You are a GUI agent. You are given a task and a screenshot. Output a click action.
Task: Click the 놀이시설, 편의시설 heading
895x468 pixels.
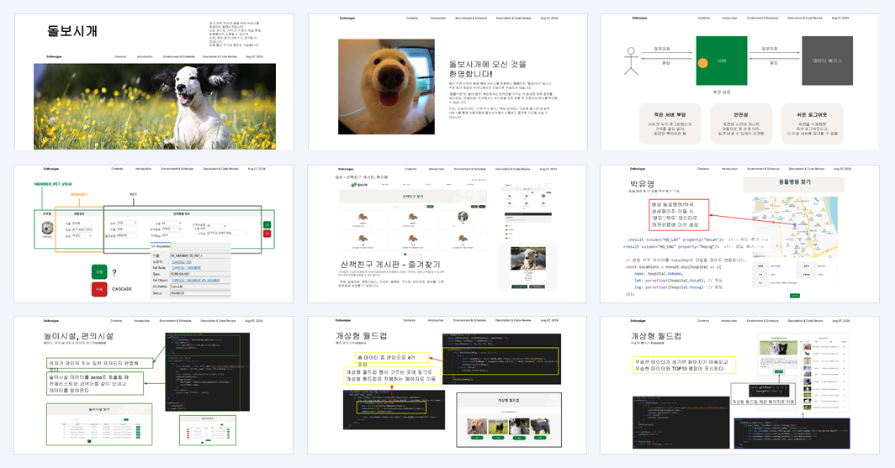[x=79, y=336]
